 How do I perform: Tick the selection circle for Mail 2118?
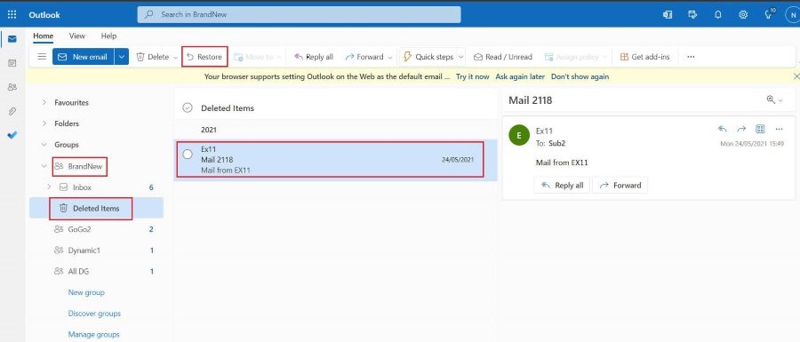[188, 154]
